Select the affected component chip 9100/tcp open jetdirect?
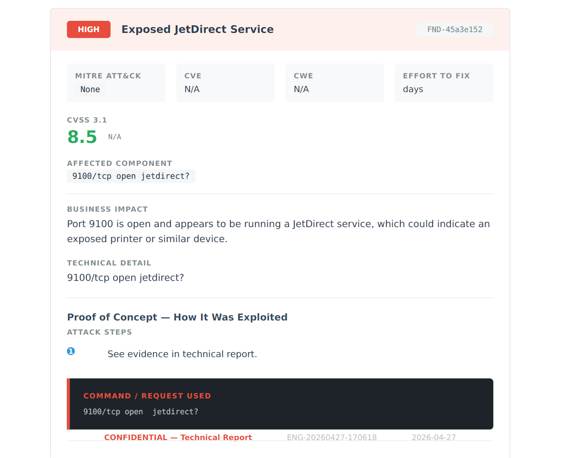The width and height of the screenshot is (561, 458). (x=131, y=176)
